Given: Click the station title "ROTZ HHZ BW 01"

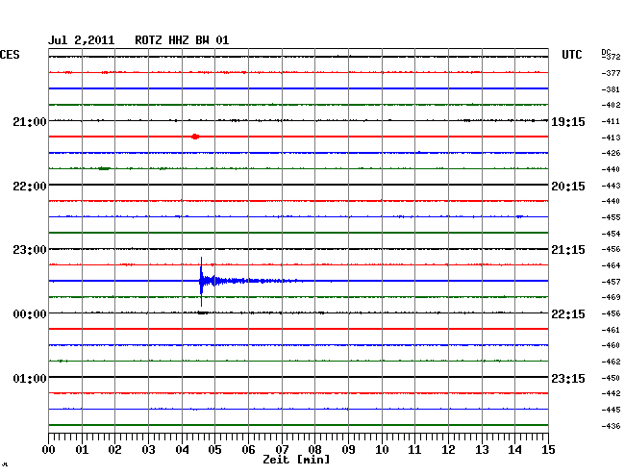Looking at the screenshot, I should [x=182, y=40].
